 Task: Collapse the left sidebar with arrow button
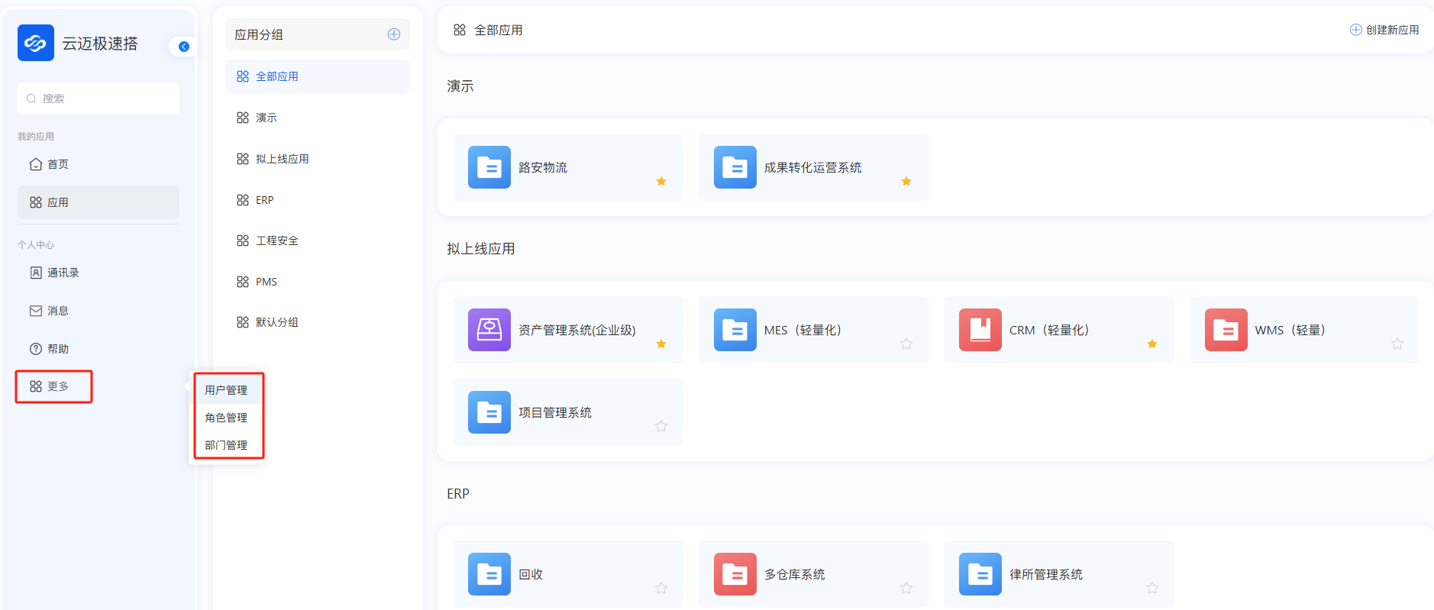tap(184, 47)
